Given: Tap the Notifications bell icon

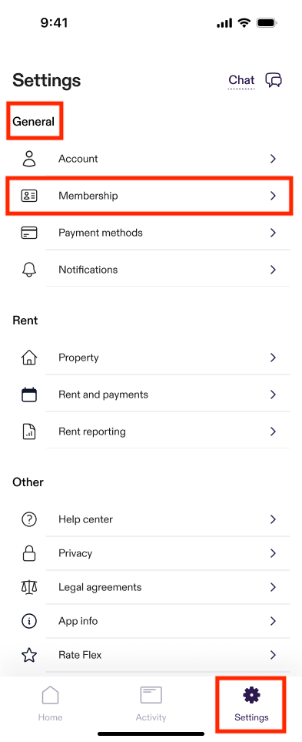Looking at the screenshot, I should click(x=29, y=270).
